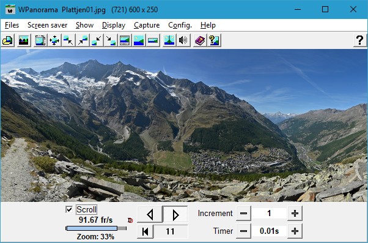Viewport: 368px width, 243px height.
Task: Open the purple help book icon
Action: click(x=200, y=40)
